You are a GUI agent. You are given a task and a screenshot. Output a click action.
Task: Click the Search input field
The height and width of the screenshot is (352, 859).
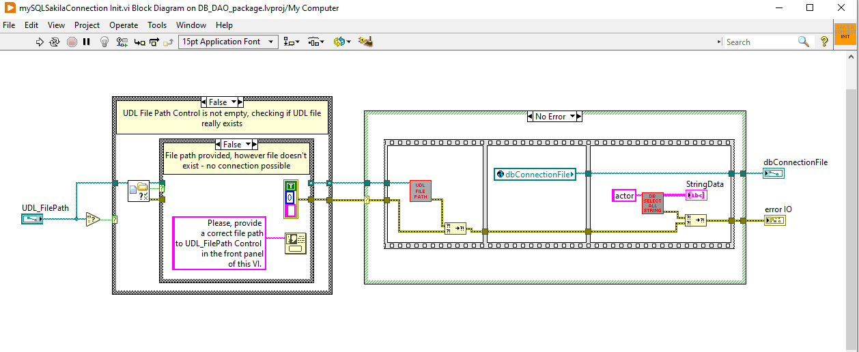tap(759, 42)
